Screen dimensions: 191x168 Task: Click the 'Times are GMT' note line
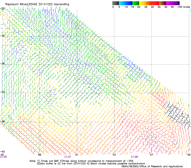pos(82,161)
